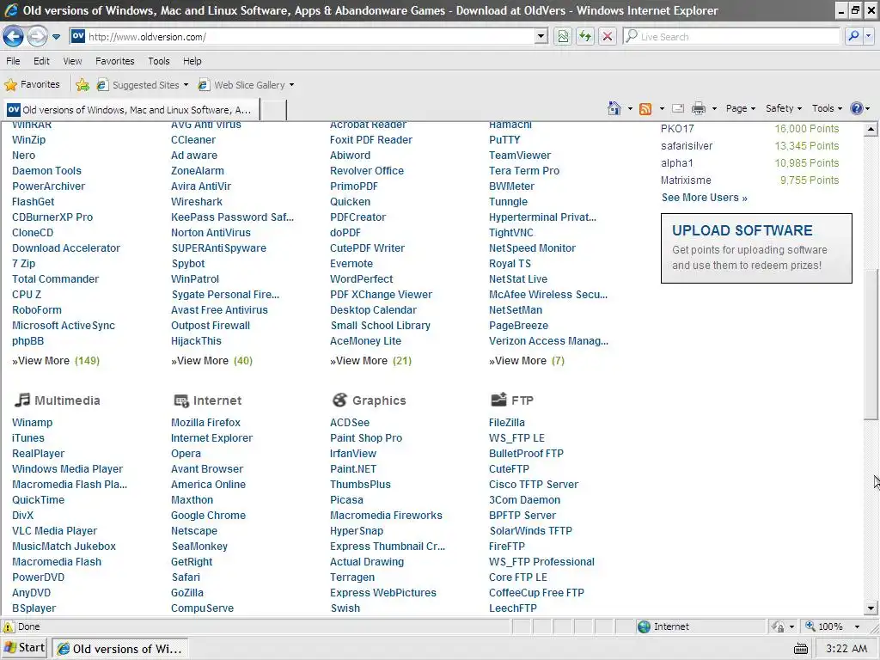Viewport: 880px width, 660px height.
Task: Click the Help question mark icon
Action: [x=857, y=108]
